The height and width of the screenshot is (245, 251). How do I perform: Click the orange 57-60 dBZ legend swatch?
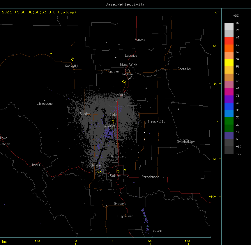229,48
